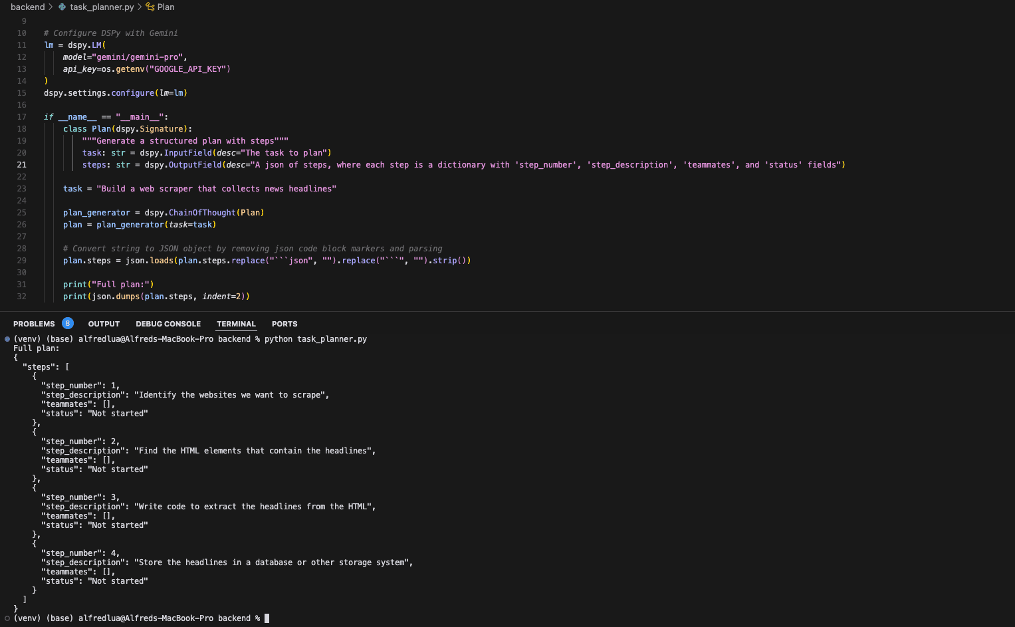This screenshot has height=627, width=1015.
Task: Click line number 15 in the gutter
Action: click(x=22, y=93)
